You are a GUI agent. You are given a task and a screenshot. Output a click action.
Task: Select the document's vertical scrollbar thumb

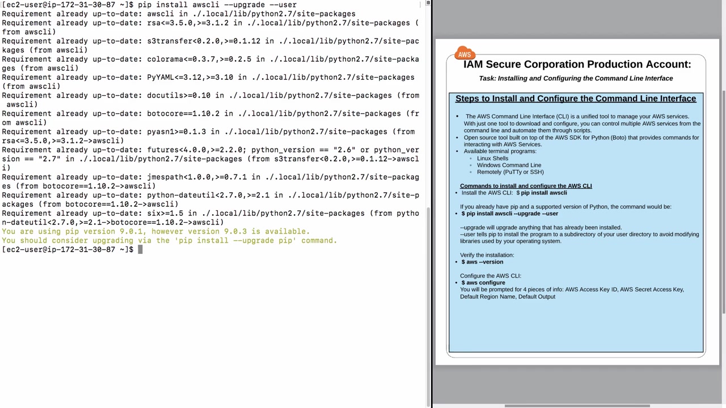point(723,202)
